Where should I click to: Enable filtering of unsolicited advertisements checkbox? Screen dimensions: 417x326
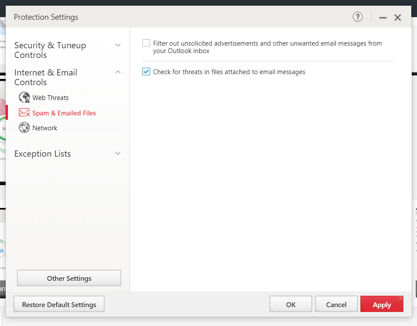pyautogui.click(x=146, y=43)
